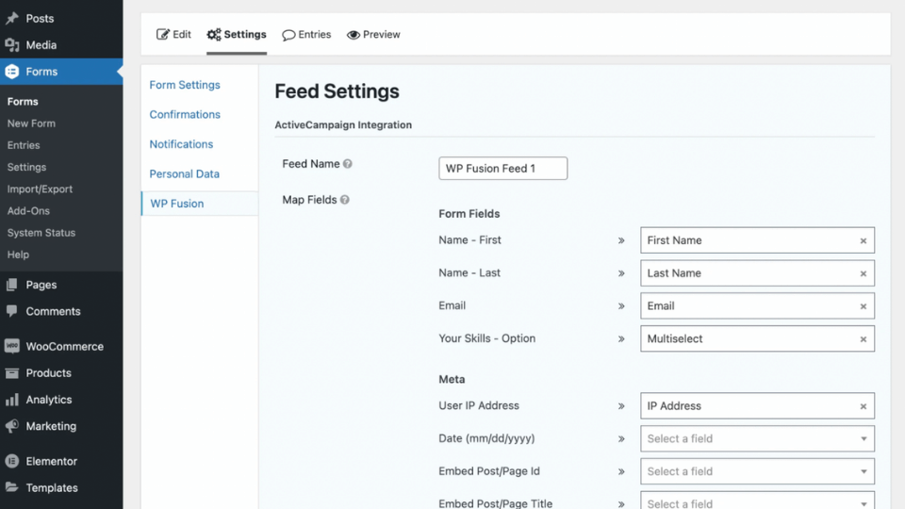Screen dimensions: 905x509
Task: Click the Entries speech bubble icon
Action: (x=288, y=35)
